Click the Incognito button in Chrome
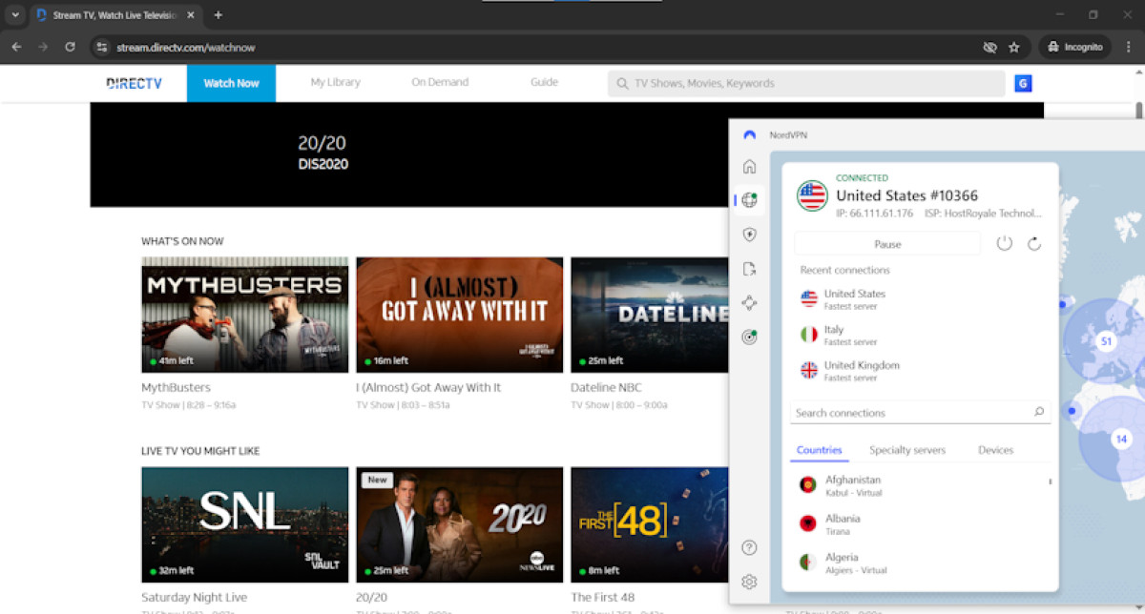Image resolution: width=1145 pixels, height=614 pixels. point(1074,47)
